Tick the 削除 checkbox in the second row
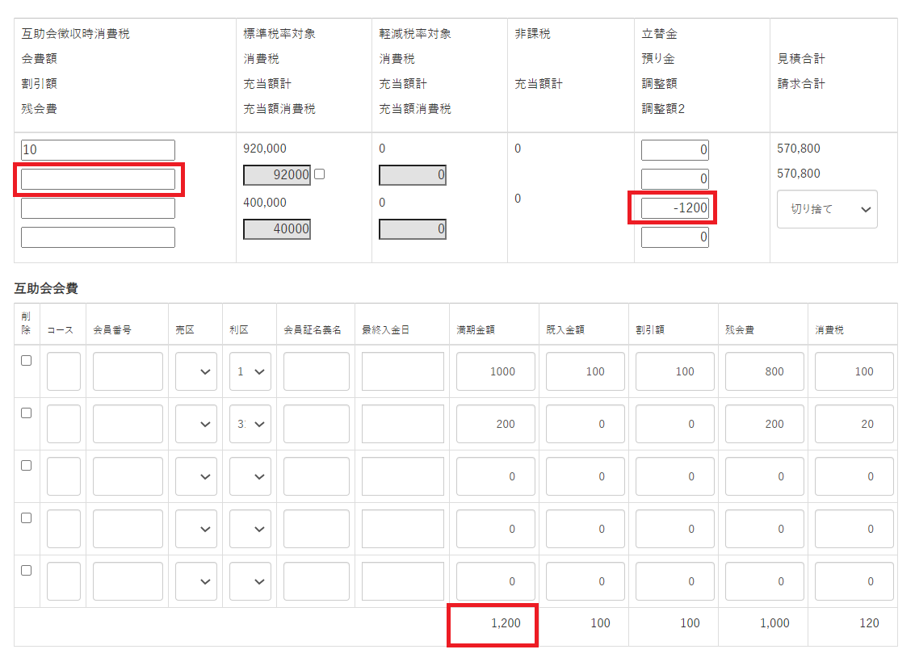The width and height of the screenshot is (915, 662). coord(26,413)
